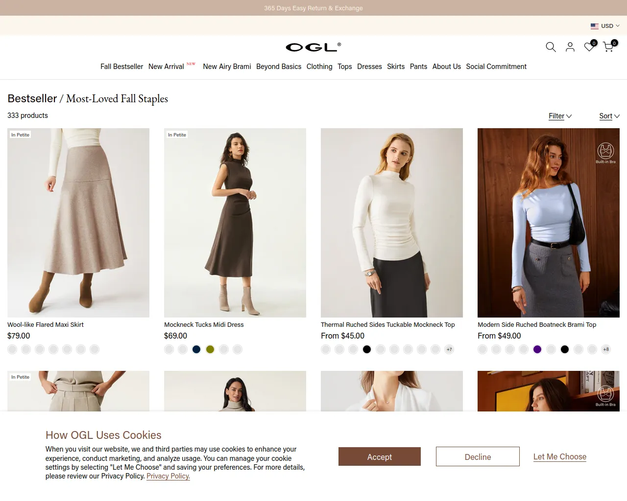Accept the cookies

click(380, 456)
